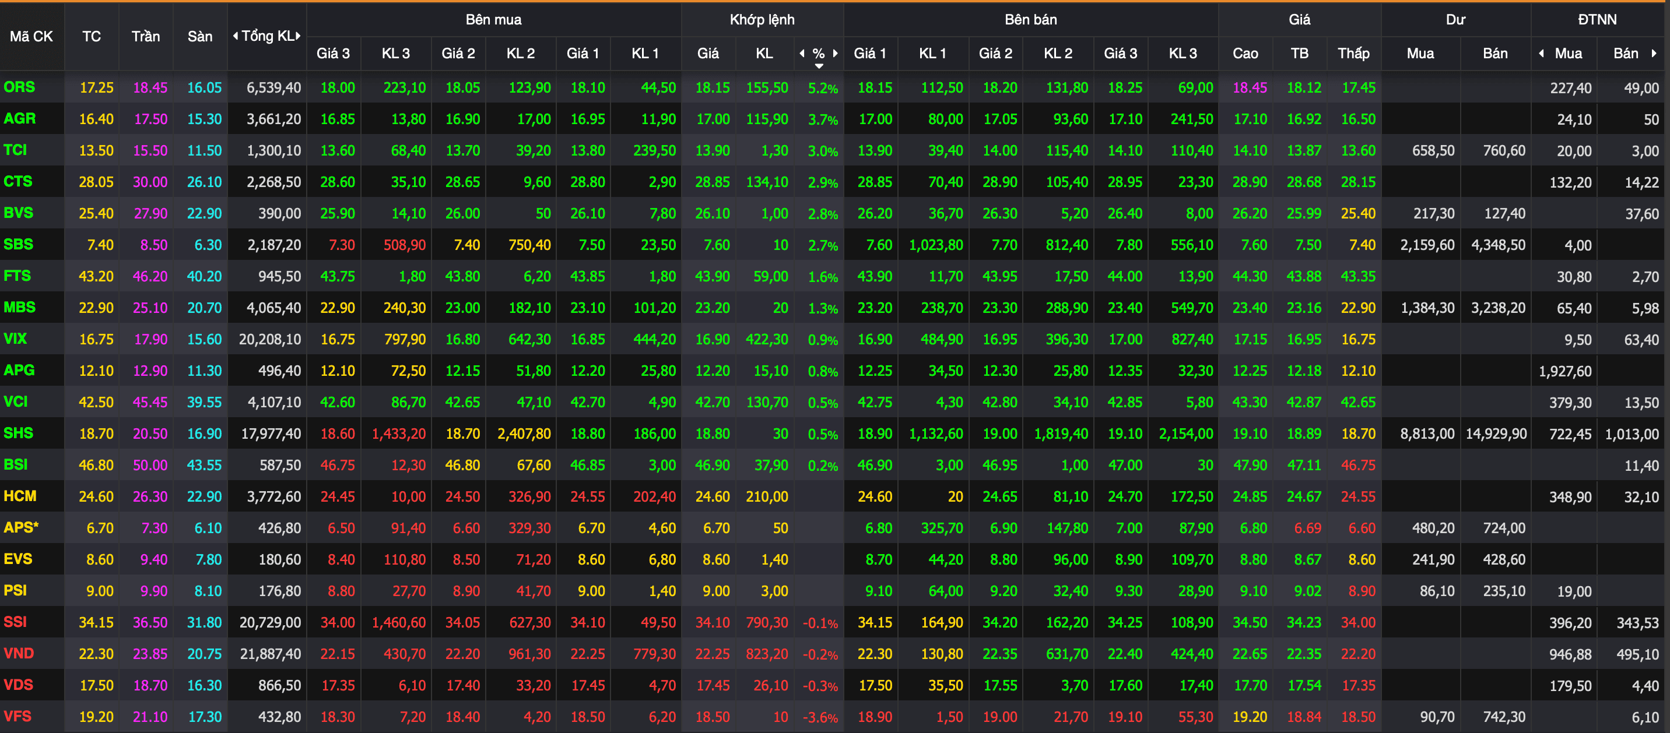1670x733 pixels.
Task: Open the HCM stock symbol
Action: 20,496
